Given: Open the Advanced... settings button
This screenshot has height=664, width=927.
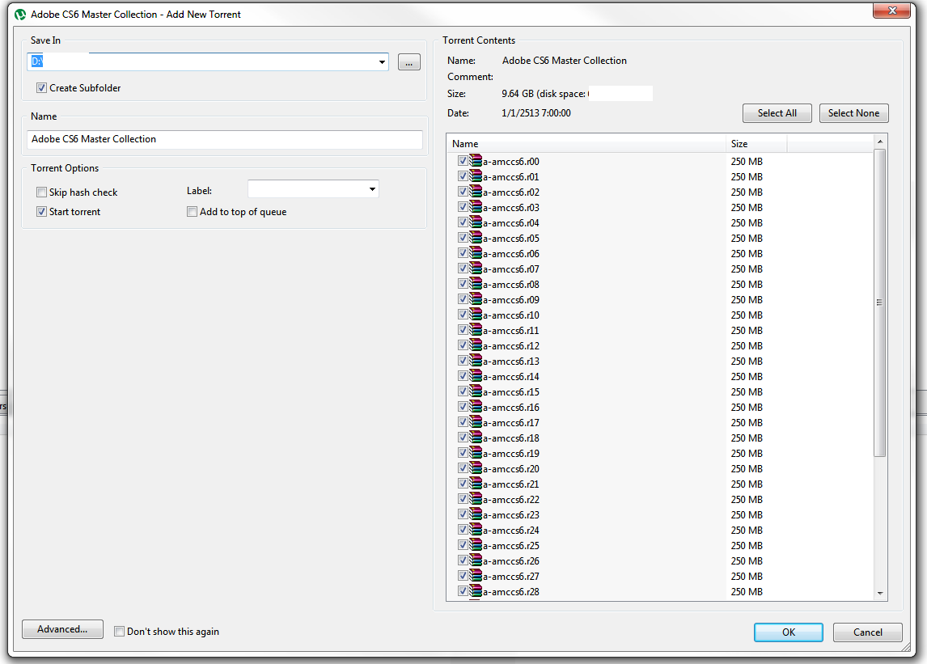Looking at the screenshot, I should pyautogui.click(x=62, y=629).
